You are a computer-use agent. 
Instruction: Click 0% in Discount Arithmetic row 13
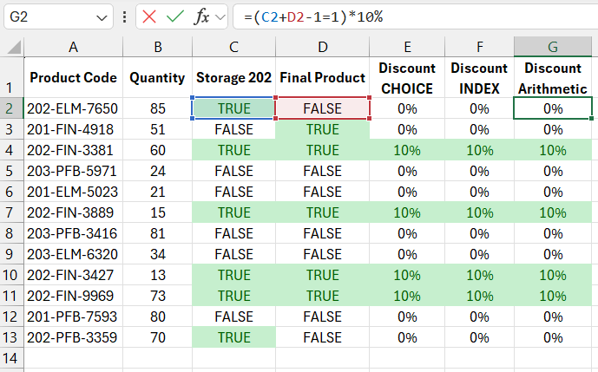coord(553,337)
